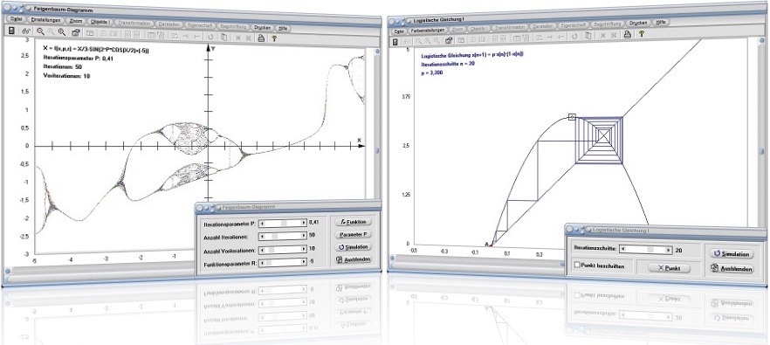Click Iterationsparameter P slider track
The width and height of the screenshot is (770, 345).
(283, 223)
